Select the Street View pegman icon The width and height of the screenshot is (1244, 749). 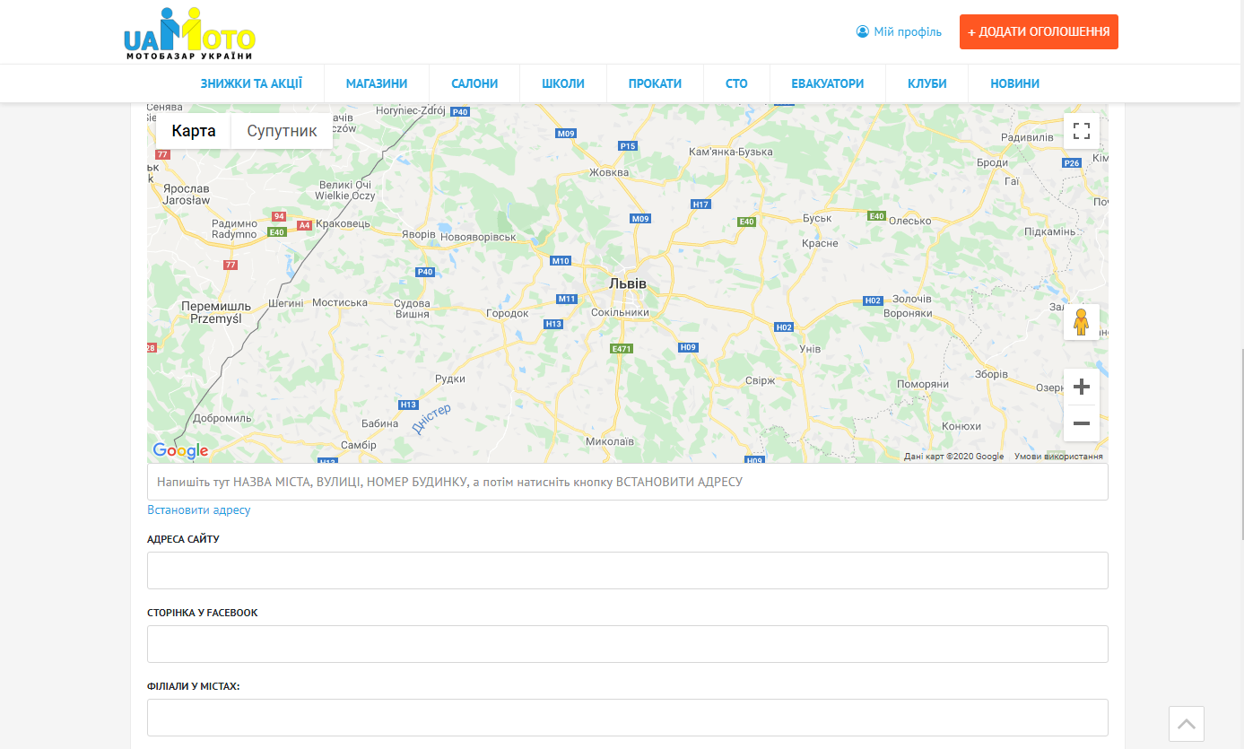coord(1082,322)
